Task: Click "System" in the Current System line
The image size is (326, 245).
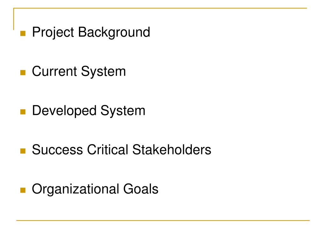Action: pos(103,72)
